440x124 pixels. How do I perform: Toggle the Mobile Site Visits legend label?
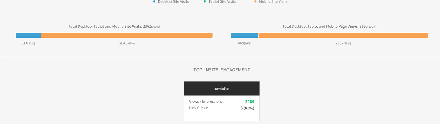coord(273,2)
